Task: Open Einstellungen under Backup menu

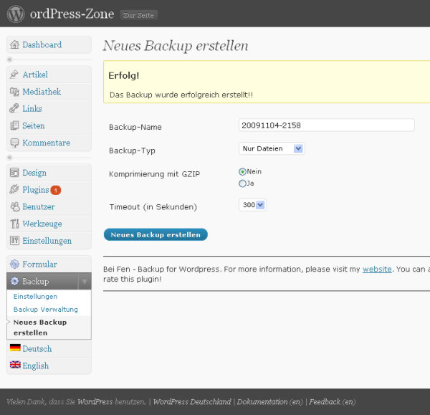Action: (x=35, y=297)
